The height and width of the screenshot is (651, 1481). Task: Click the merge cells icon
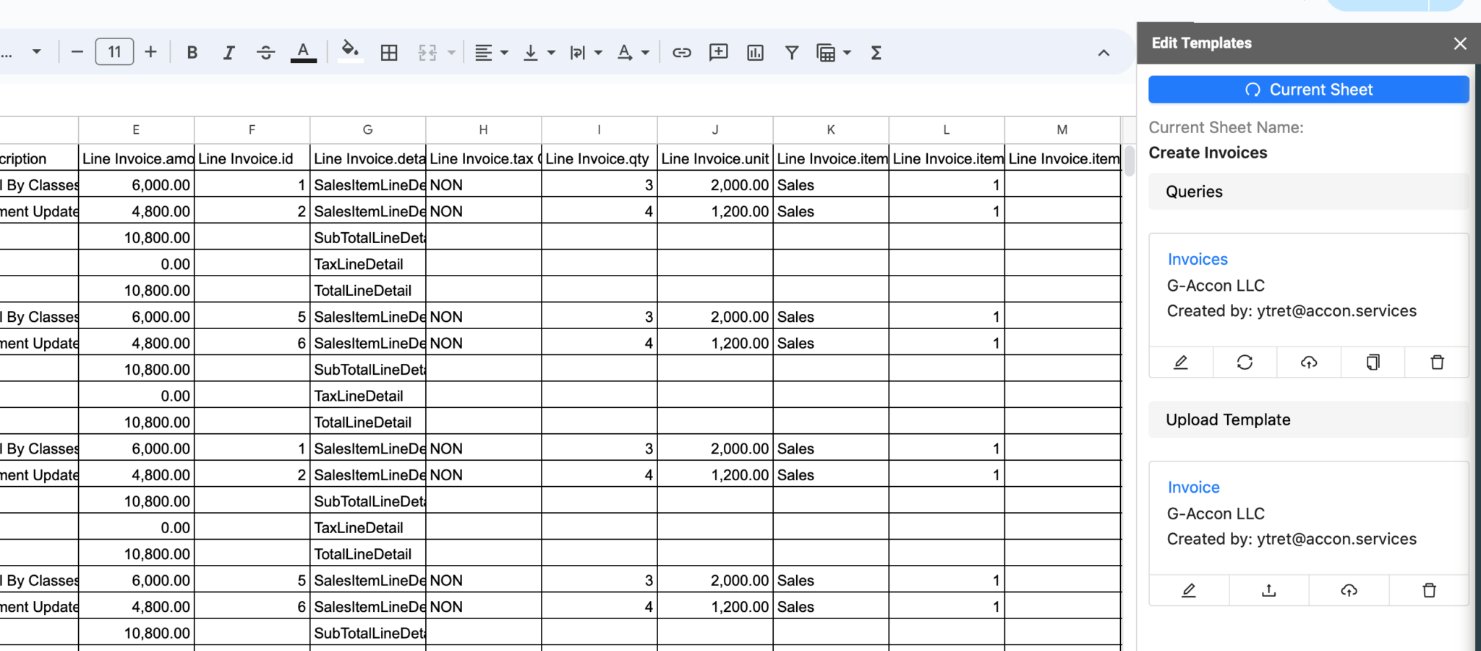pos(427,52)
